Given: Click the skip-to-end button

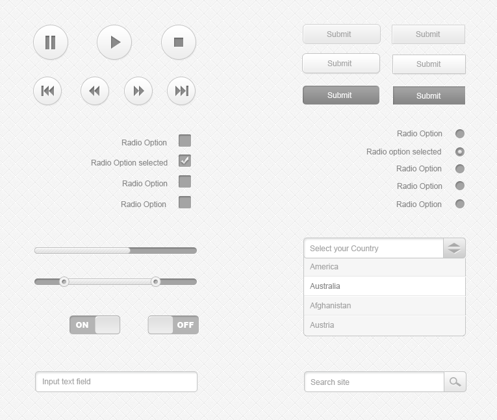Looking at the screenshot, I should click(181, 91).
